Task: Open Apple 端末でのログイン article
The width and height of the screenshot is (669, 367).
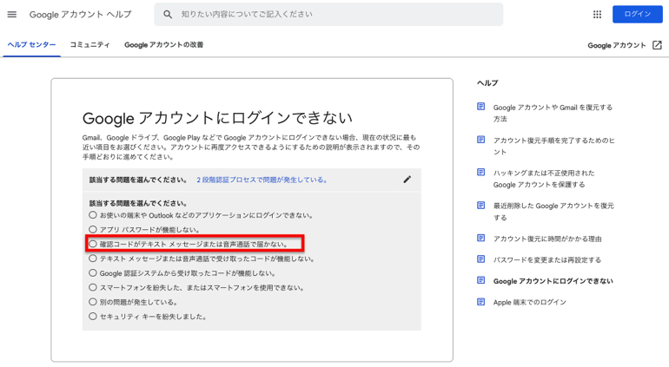Action: pyautogui.click(x=529, y=302)
